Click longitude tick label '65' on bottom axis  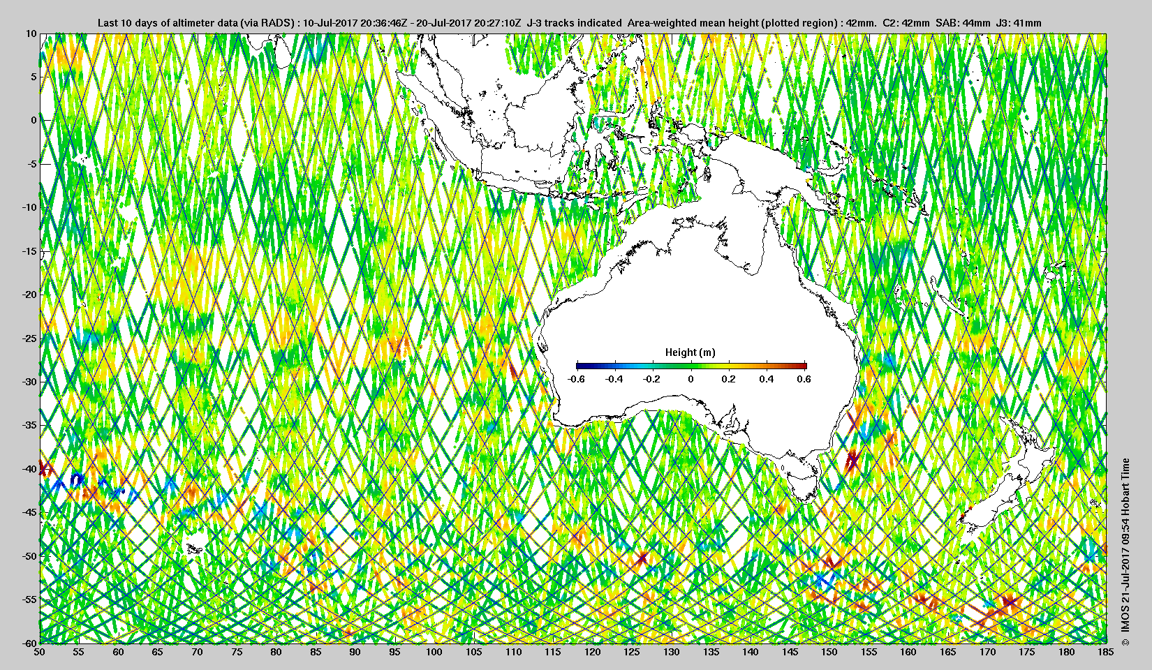click(158, 652)
